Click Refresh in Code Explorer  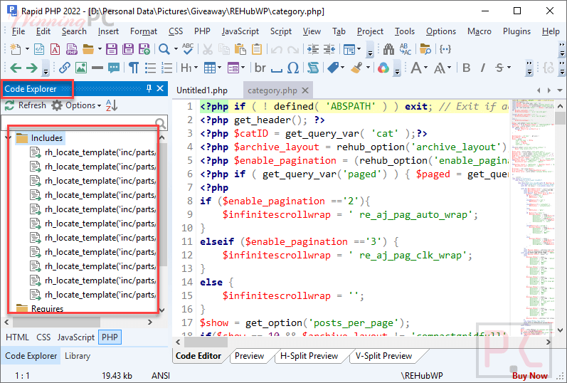pyautogui.click(x=26, y=105)
